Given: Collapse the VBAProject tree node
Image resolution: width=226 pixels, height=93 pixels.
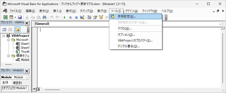Looking at the screenshot, I should (x=4, y=36).
